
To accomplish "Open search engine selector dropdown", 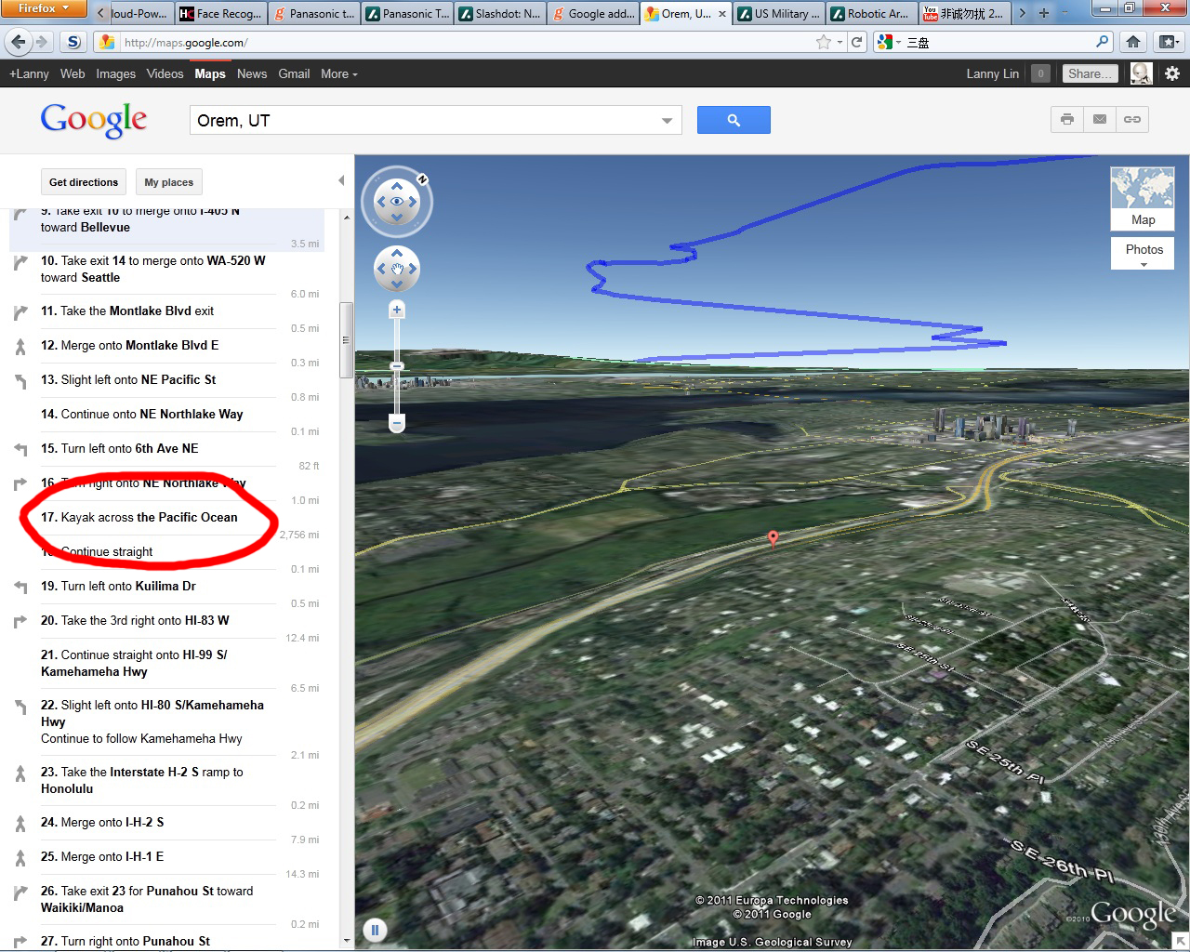I will tap(889, 42).
